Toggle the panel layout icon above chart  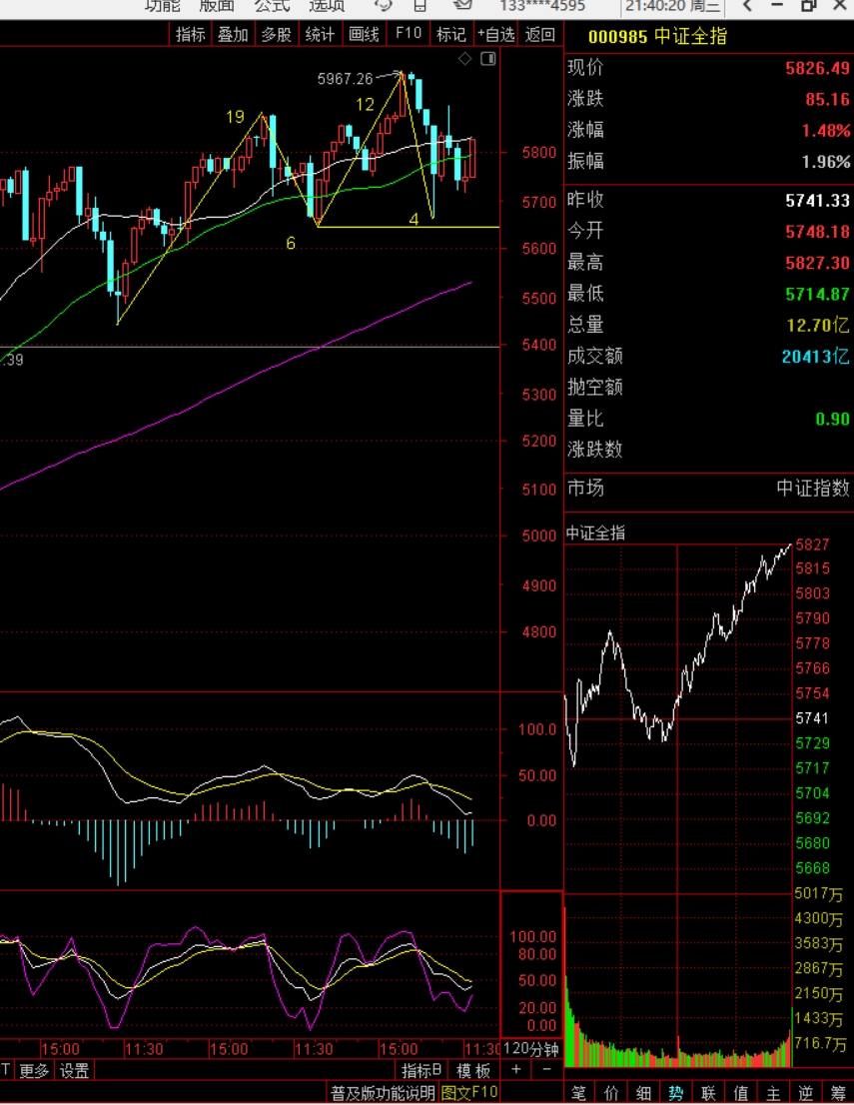(487, 59)
